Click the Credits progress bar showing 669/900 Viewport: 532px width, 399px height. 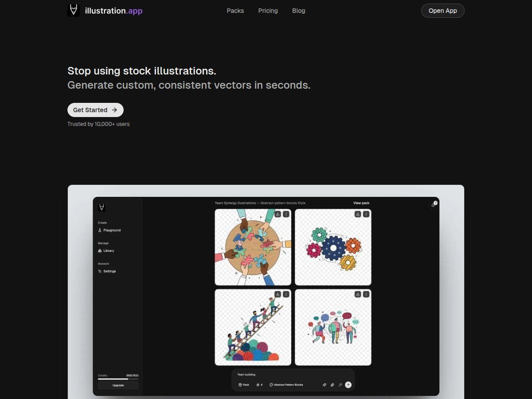point(117,379)
